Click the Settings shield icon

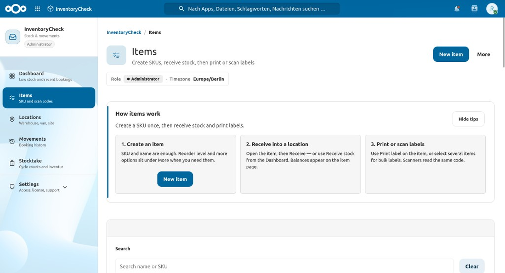click(x=12, y=187)
